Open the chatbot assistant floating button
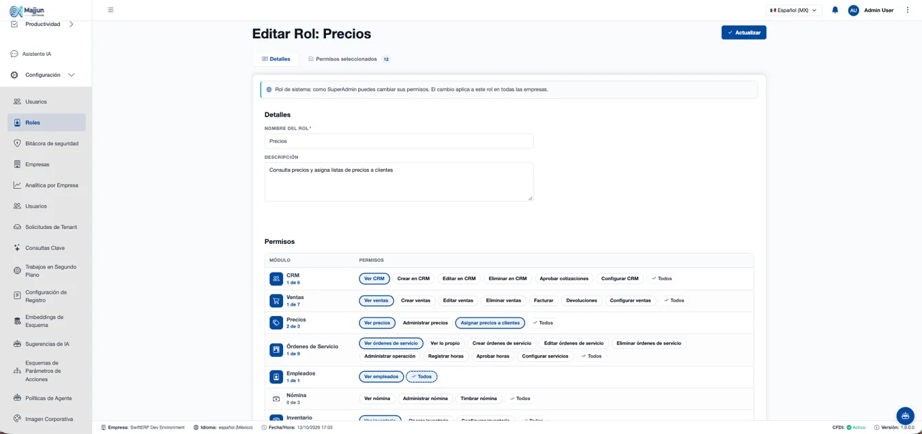Screen dimensions: 922x434 point(905,416)
